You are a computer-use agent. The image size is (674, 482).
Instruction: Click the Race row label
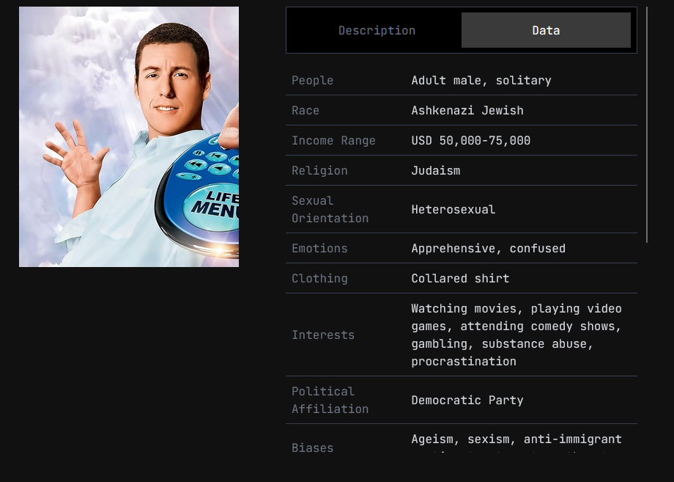305,111
